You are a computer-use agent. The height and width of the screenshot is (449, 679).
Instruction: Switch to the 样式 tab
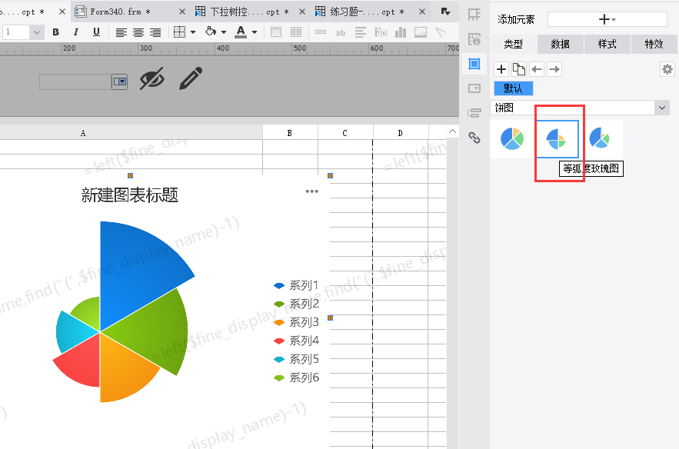pos(607,44)
